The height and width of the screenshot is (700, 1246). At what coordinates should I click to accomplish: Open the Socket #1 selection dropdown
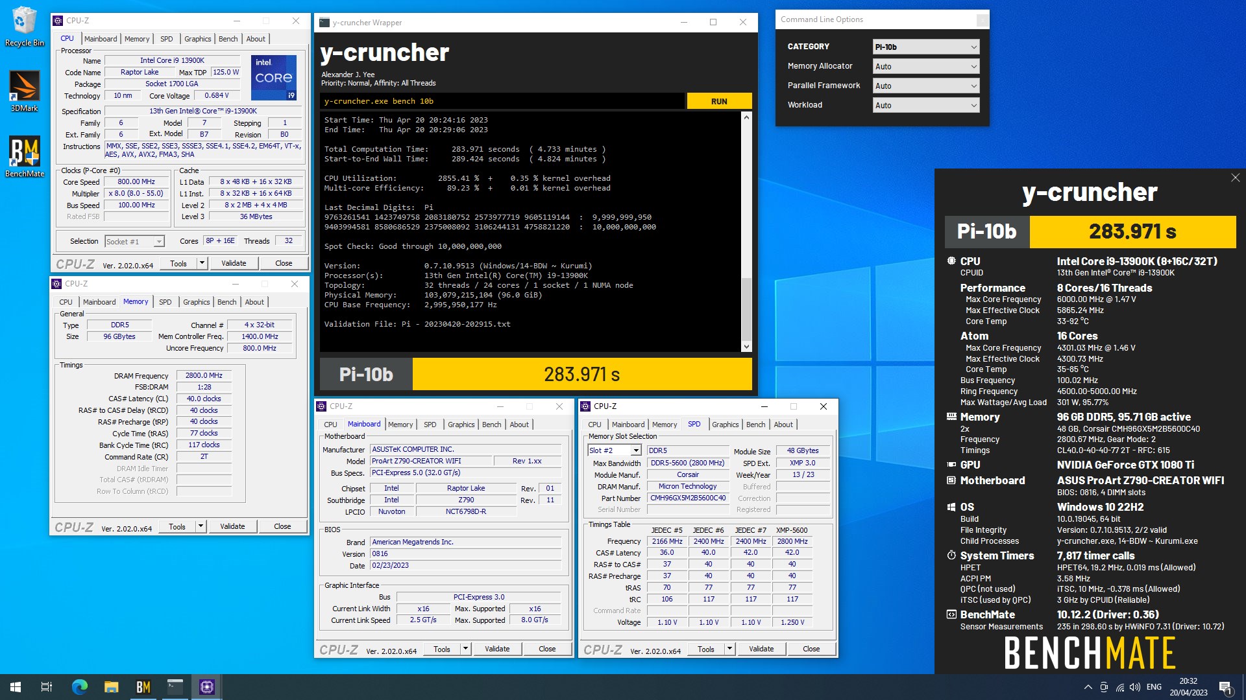(134, 241)
